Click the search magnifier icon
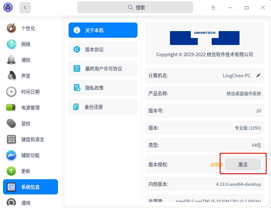 [131, 7]
